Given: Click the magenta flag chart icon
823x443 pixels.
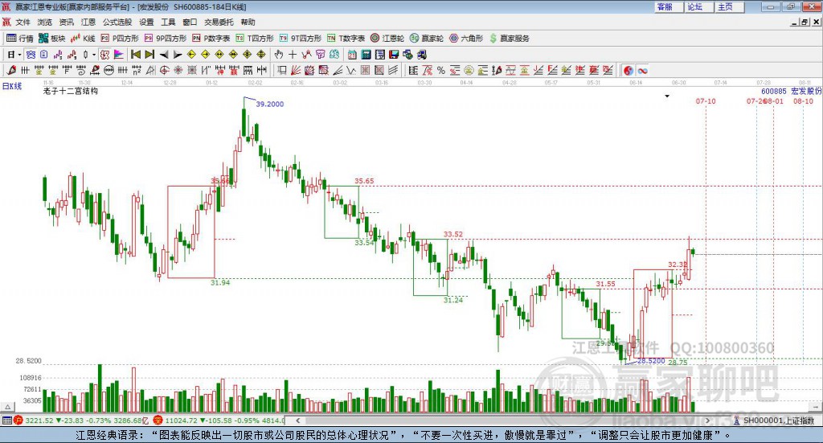Looking at the screenshot, I should click(119, 54).
